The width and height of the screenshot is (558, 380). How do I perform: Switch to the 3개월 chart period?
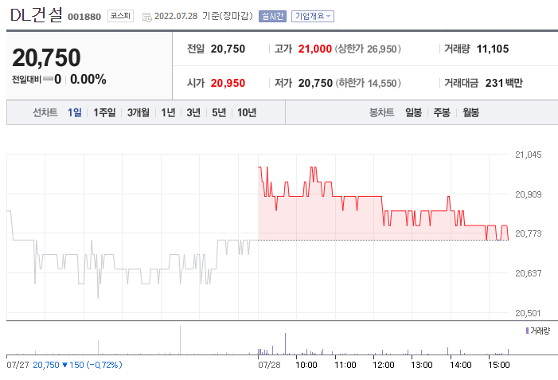[x=138, y=112]
